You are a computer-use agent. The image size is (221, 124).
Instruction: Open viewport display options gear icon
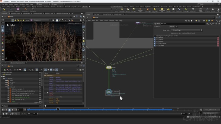point(81,20)
